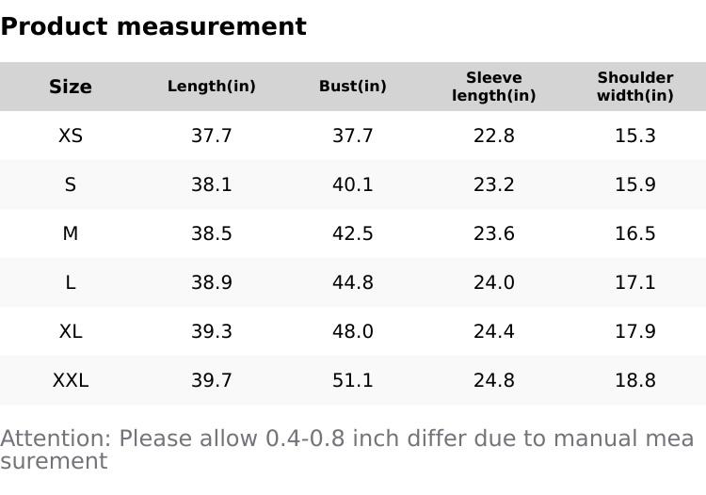
Task: Select the L size row label
Action: pos(71,282)
